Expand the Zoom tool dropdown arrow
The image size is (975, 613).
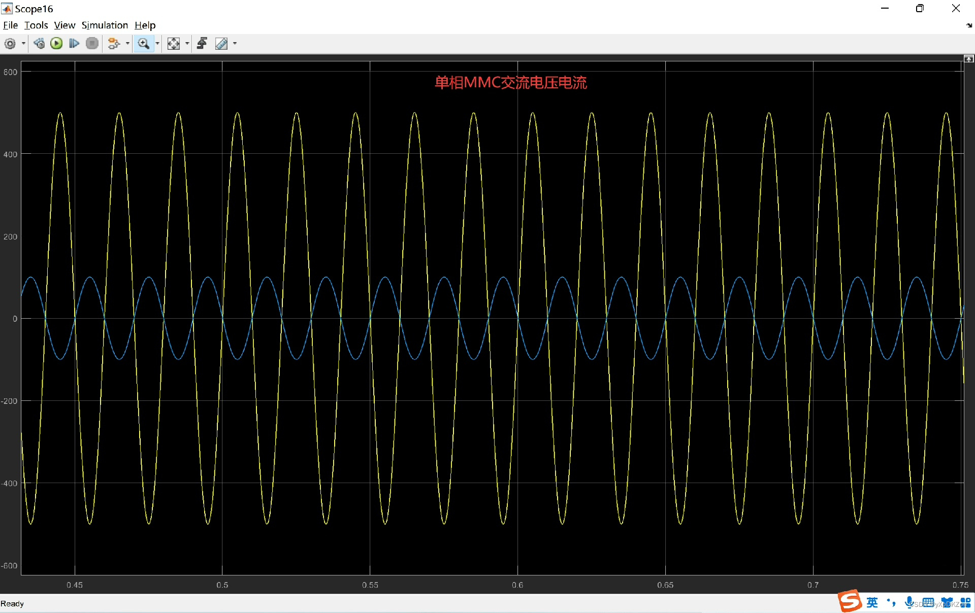tap(157, 44)
